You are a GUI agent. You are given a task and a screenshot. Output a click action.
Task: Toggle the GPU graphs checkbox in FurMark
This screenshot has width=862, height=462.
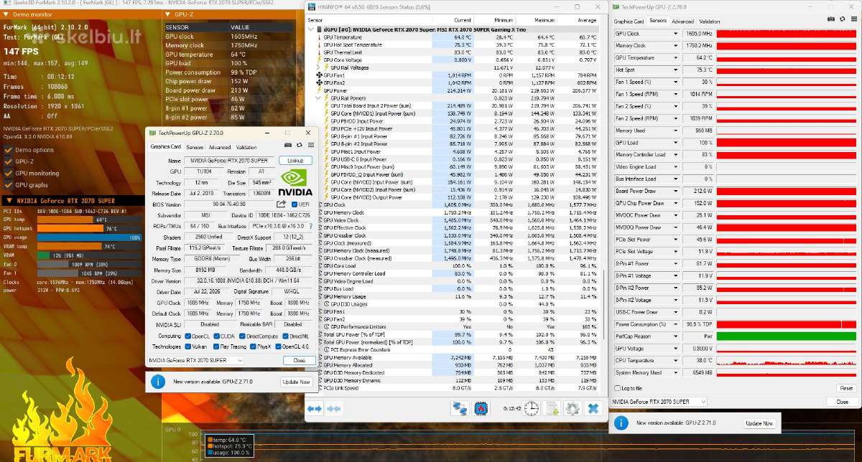tap(9, 184)
